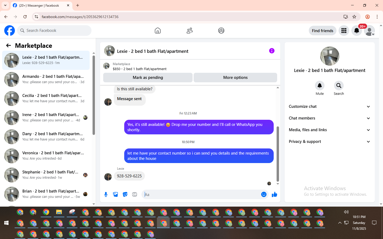
Task: Open Veronica conversation in chat list
Action: [46, 156]
